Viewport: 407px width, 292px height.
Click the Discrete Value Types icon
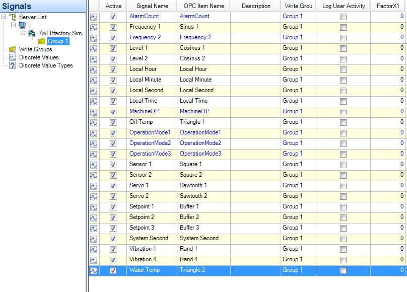(x=13, y=65)
